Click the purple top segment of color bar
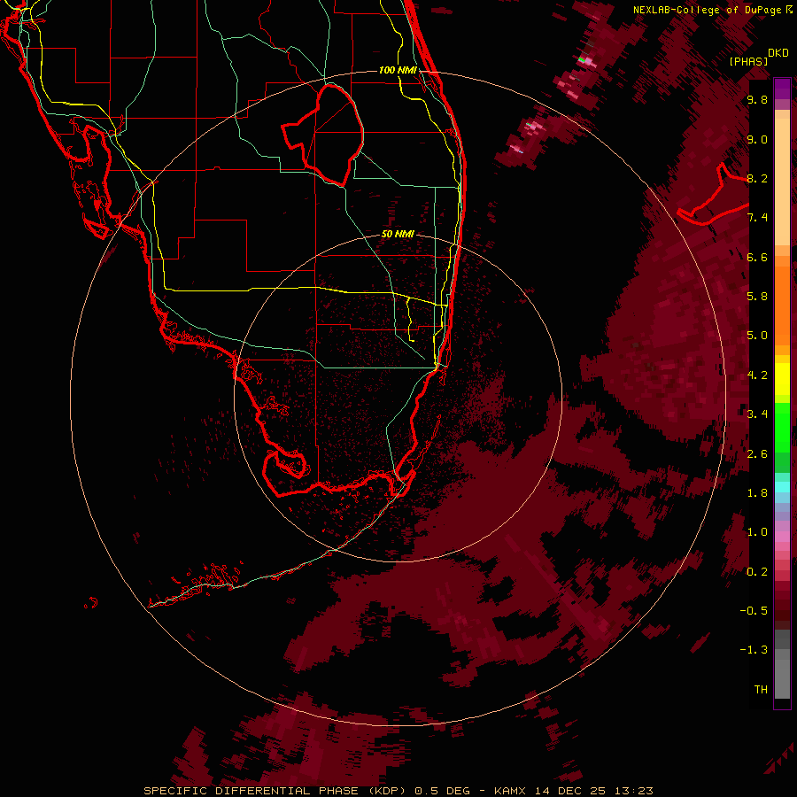Viewport: 797px width, 797px height. point(782,89)
